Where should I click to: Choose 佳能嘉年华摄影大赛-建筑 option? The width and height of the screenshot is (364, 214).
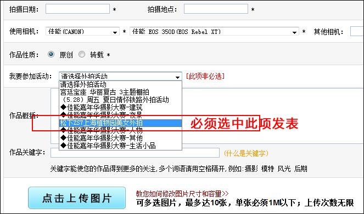pos(120,107)
